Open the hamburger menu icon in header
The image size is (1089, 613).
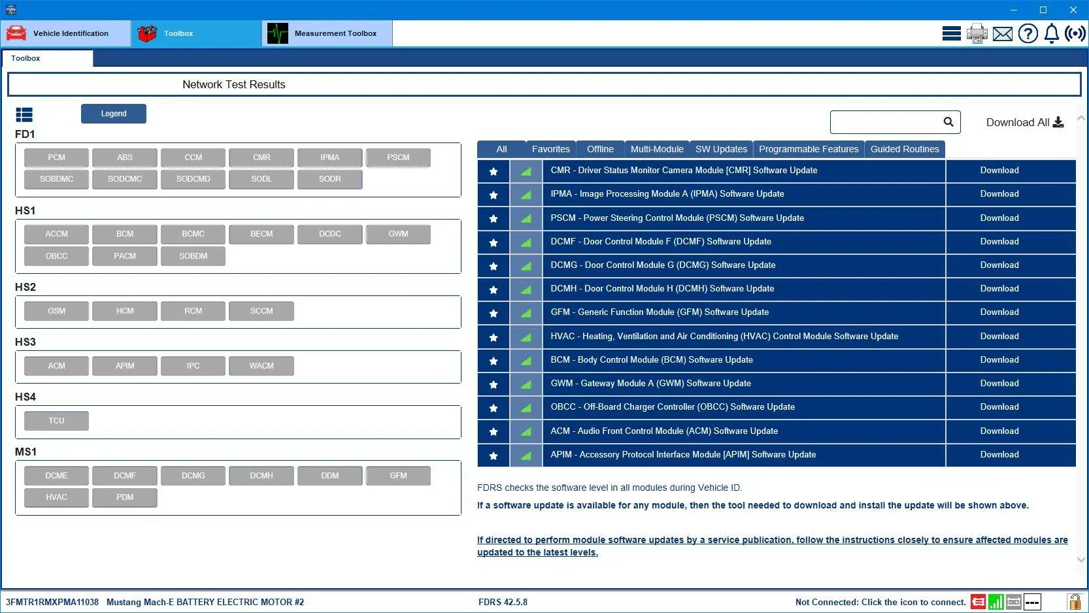[x=951, y=33]
